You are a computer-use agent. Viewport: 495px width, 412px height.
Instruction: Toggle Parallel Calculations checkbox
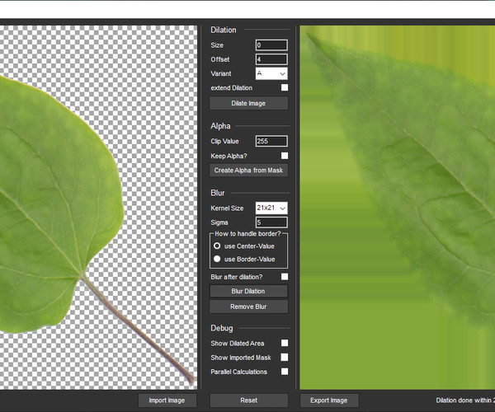[285, 372]
